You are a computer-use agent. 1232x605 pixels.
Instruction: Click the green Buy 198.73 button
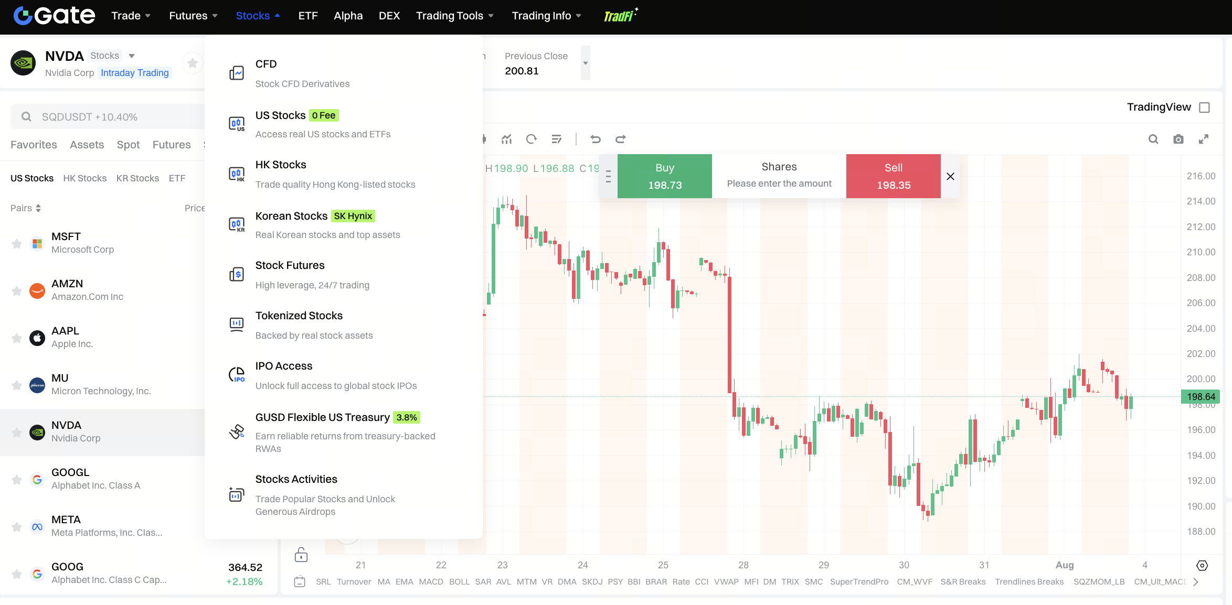[665, 176]
